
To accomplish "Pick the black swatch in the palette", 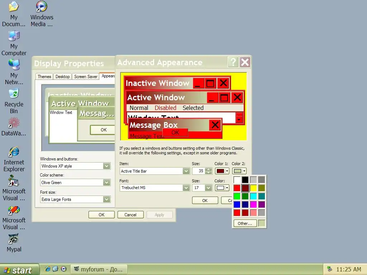I will pos(245,180).
